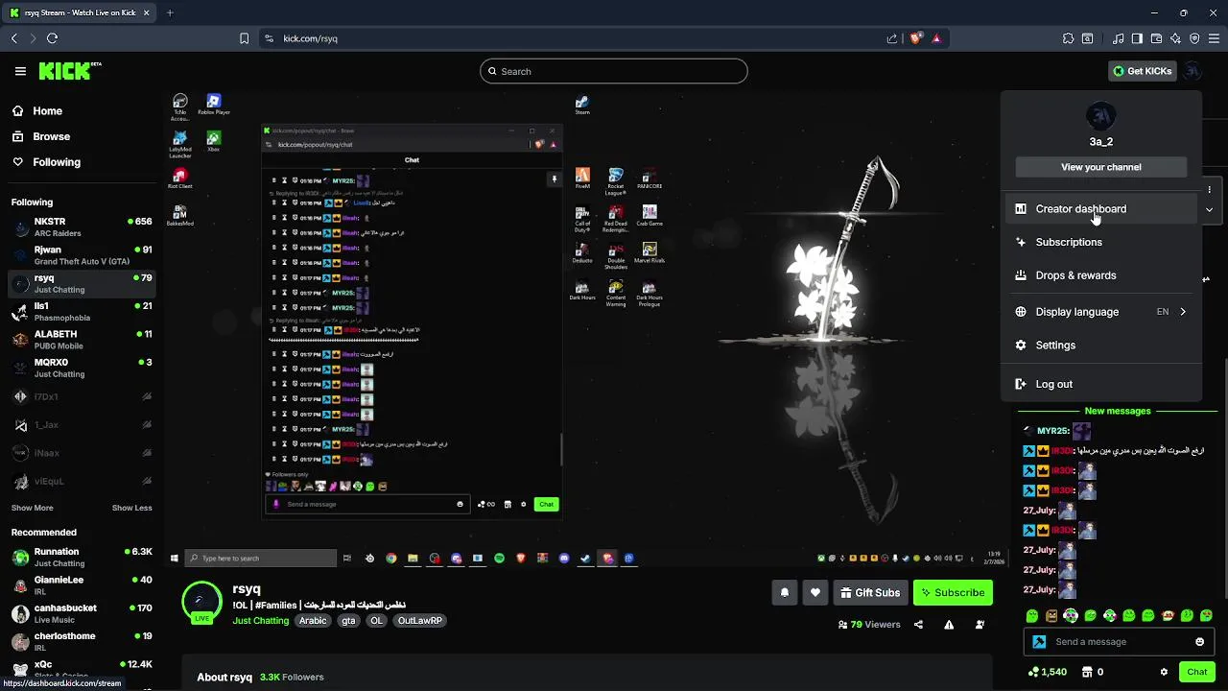Image resolution: width=1228 pixels, height=691 pixels.
Task: Click the chat identity badge icon
Action: (x=1039, y=642)
